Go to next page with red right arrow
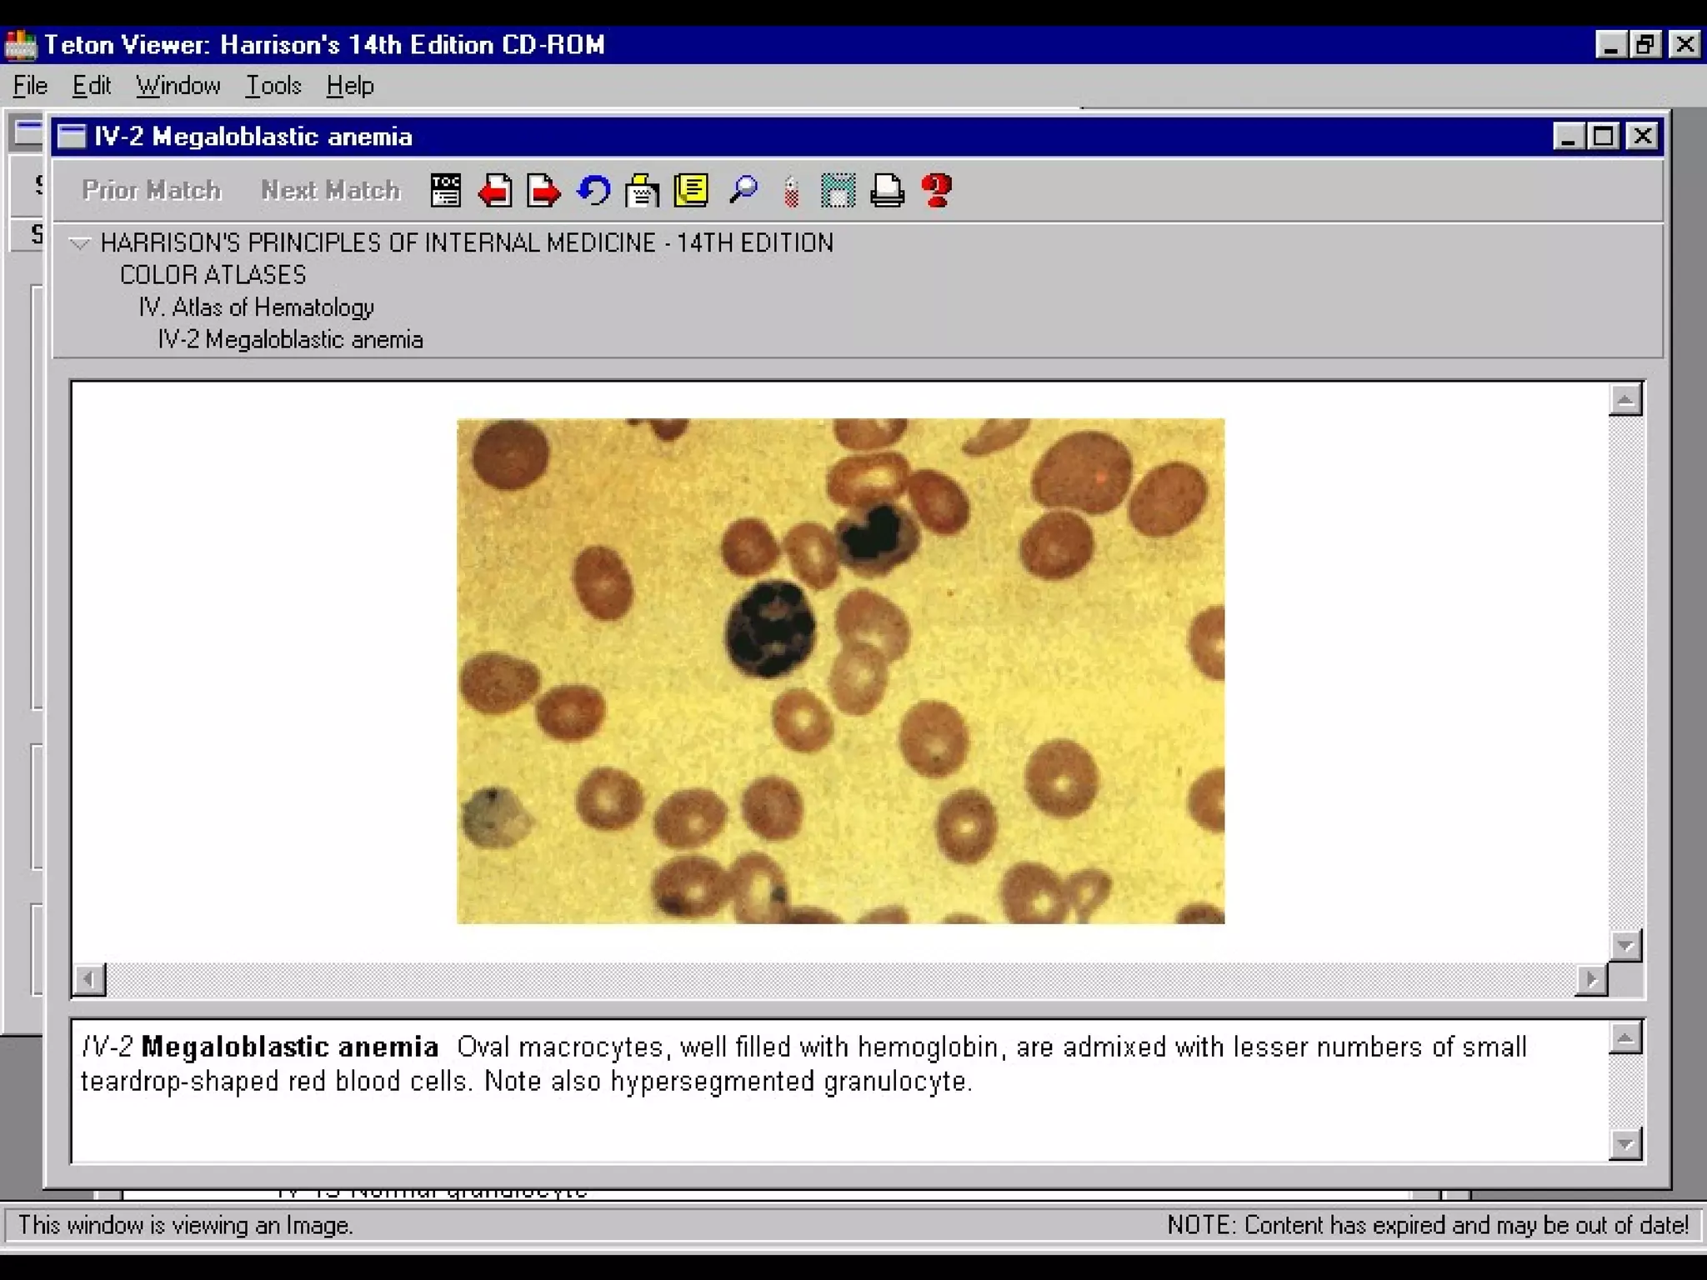 (544, 190)
